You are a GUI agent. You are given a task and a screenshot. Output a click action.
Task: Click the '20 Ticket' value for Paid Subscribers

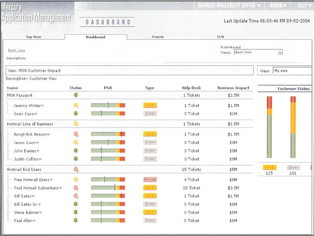192,188
